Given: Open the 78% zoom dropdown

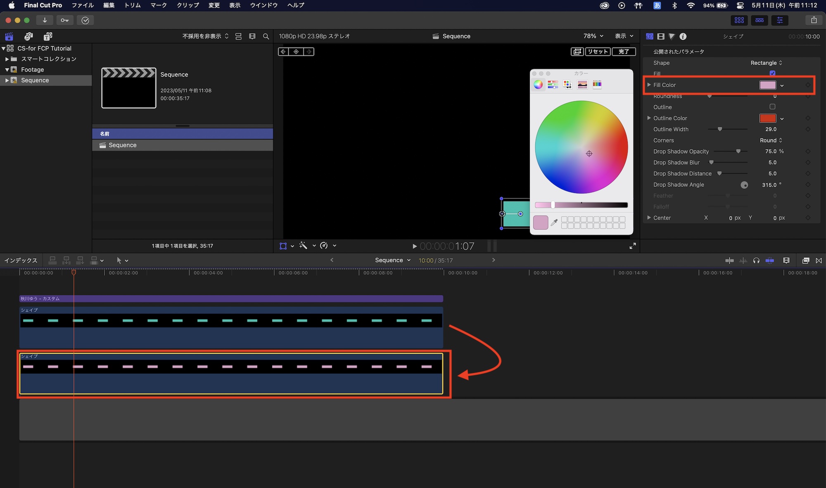Looking at the screenshot, I should point(593,36).
